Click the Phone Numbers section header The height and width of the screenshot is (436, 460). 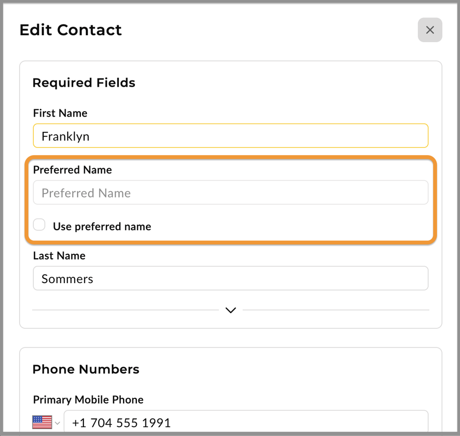click(x=86, y=369)
